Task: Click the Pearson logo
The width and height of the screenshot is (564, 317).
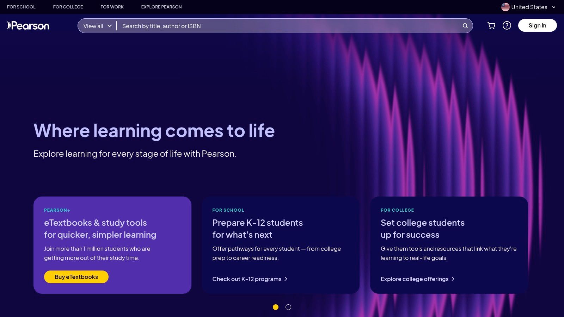Action: [28, 25]
